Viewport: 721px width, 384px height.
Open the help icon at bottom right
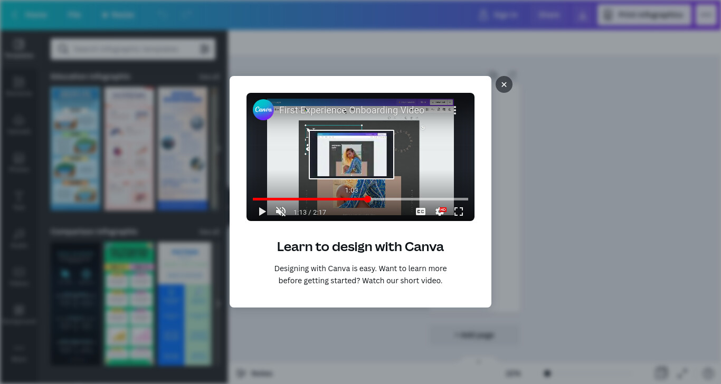(708, 373)
